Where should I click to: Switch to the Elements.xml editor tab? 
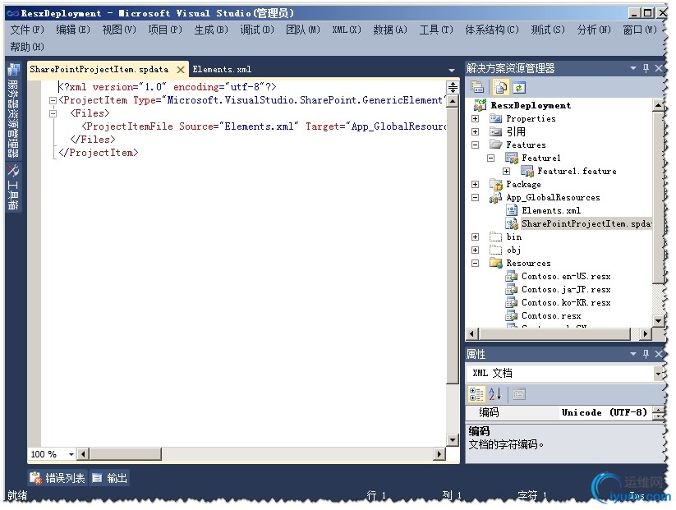(222, 69)
